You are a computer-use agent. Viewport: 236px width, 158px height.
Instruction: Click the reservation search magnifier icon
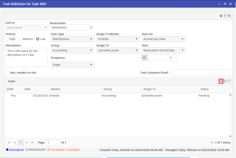pyautogui.click(x=91, y=28)
